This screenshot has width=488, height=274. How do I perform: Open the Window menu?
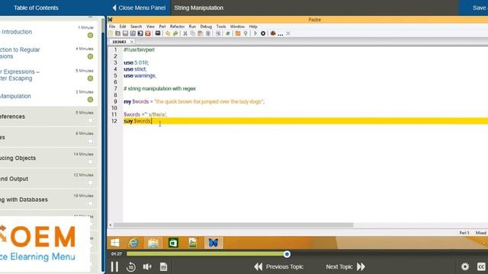(x=237, y=27)
